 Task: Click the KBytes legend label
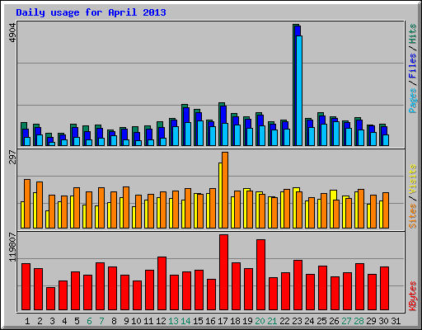click(412, 296)
